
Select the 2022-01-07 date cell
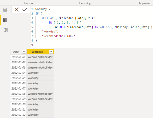tap(18, 88)
